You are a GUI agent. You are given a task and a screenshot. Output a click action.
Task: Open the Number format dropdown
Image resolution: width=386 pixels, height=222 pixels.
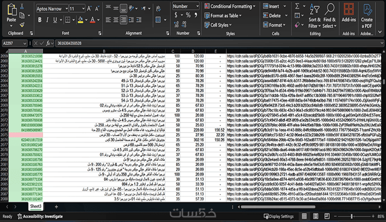click(197, 6)
